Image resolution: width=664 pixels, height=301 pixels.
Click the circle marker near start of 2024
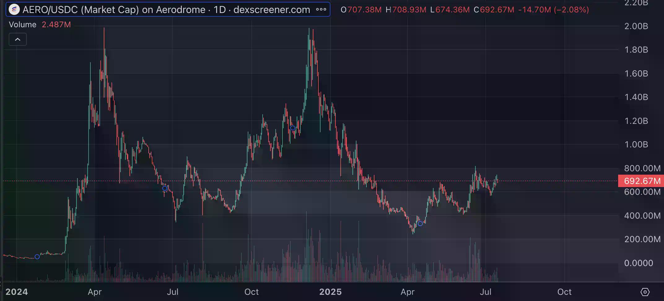[37, 257]
